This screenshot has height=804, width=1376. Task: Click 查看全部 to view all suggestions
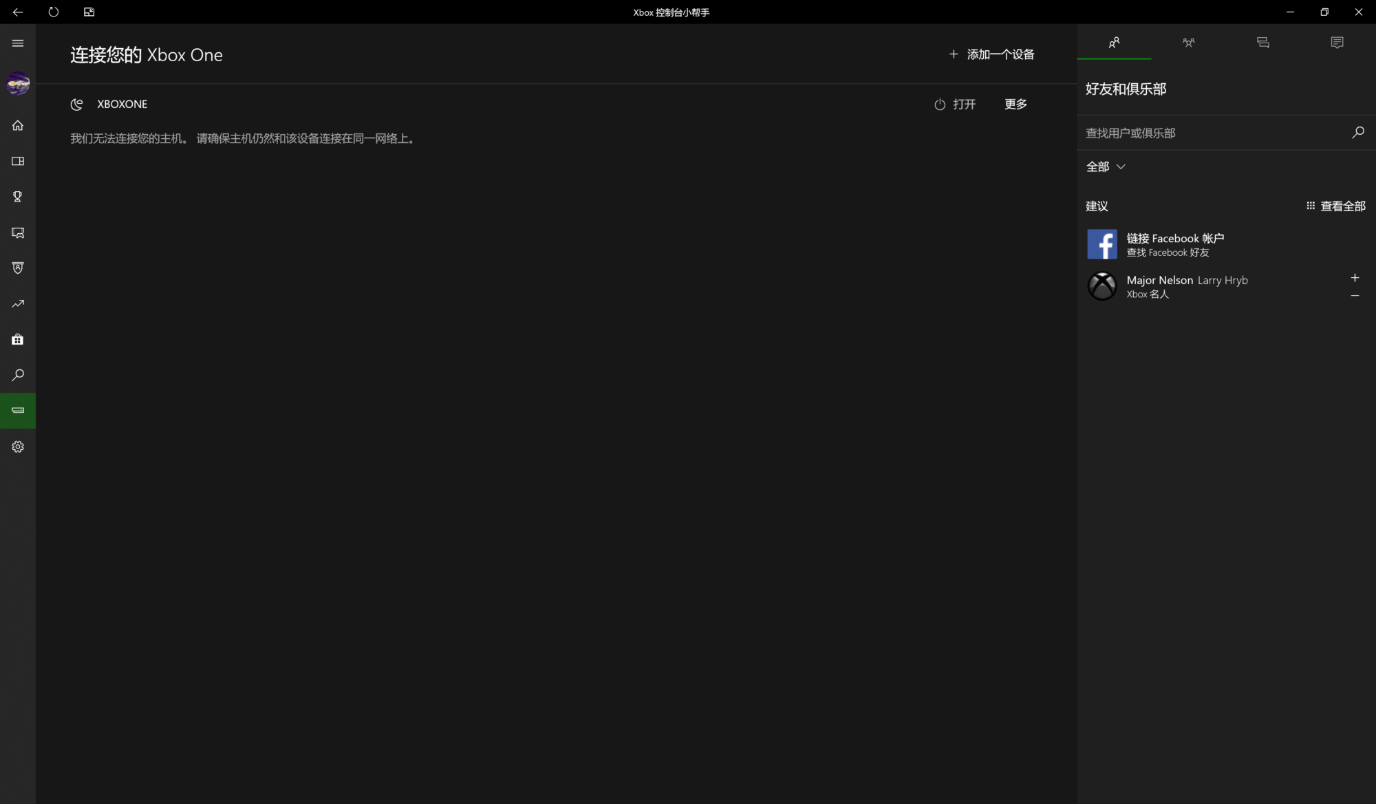click(x=1335, y=206)
